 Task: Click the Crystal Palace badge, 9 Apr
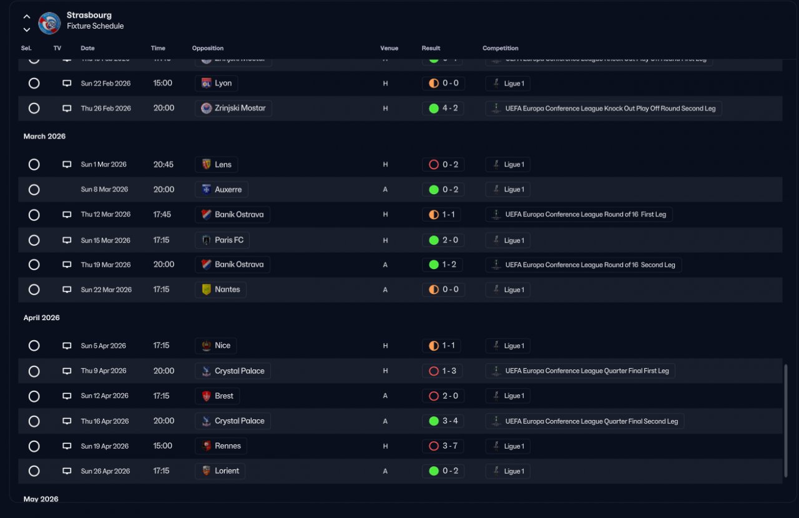(x=206, y=371)
